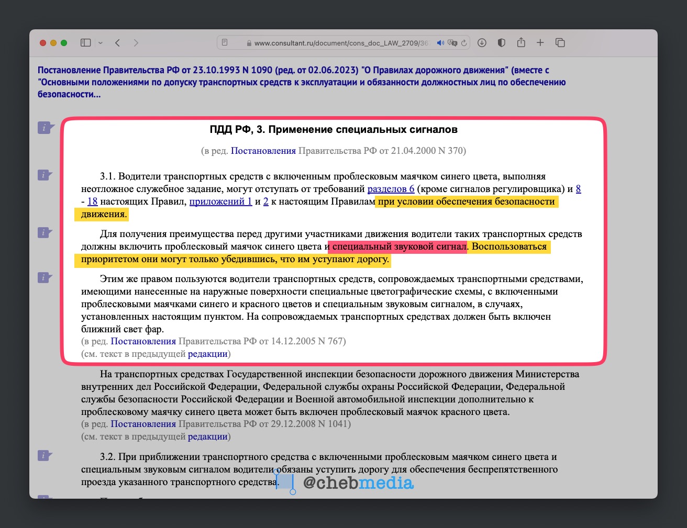Click the info flag beside 'Для получения преимущества'

[45, 232]
